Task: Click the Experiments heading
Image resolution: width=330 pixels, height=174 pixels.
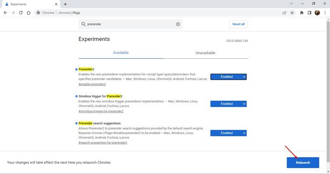Action: click(94, 39)
